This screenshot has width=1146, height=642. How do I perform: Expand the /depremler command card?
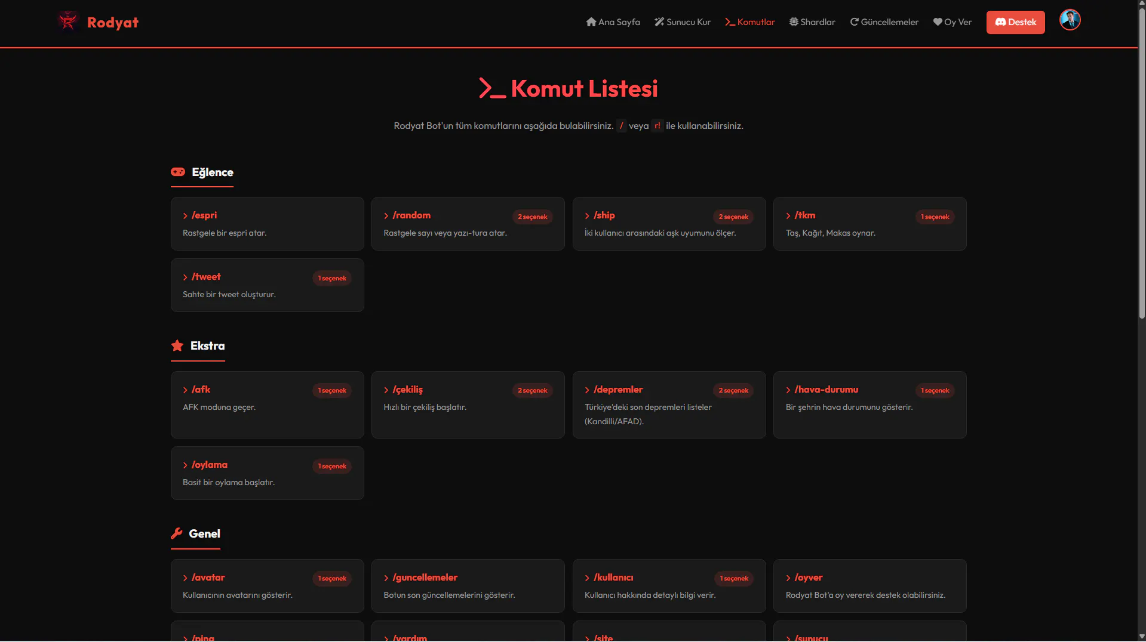(669, 405)
